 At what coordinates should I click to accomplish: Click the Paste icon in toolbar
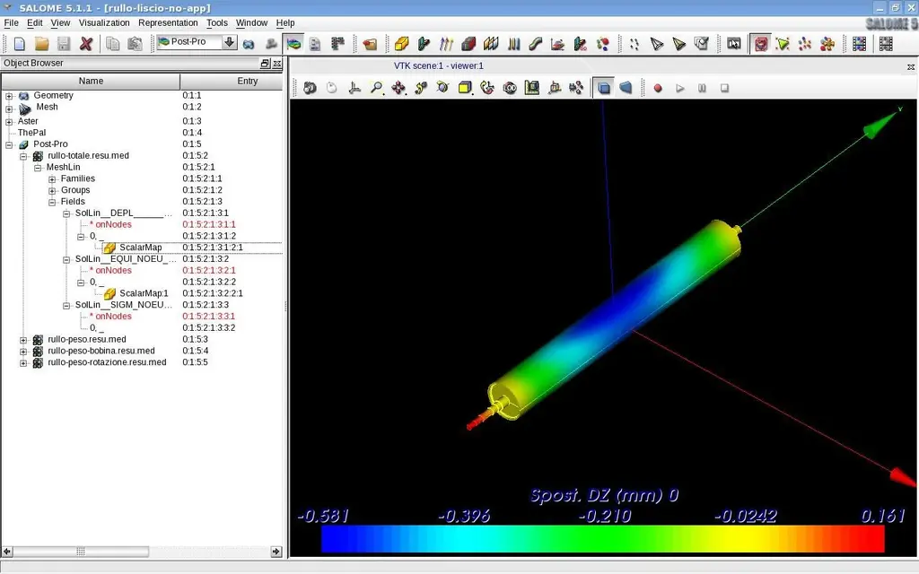(135, 43)
